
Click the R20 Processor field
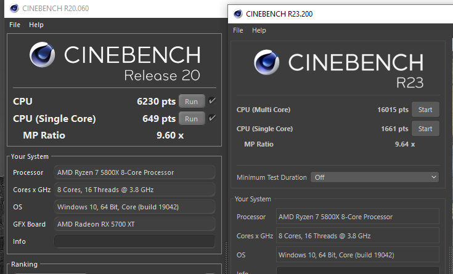[x=134, y=172]
